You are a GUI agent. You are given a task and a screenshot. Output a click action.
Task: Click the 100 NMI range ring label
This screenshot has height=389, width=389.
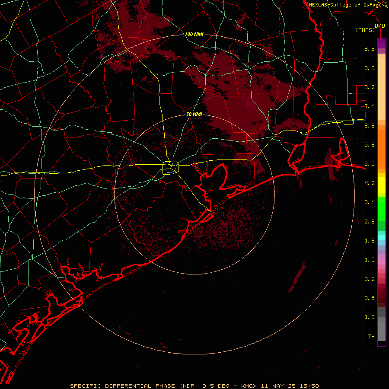(x=194, y=34)
